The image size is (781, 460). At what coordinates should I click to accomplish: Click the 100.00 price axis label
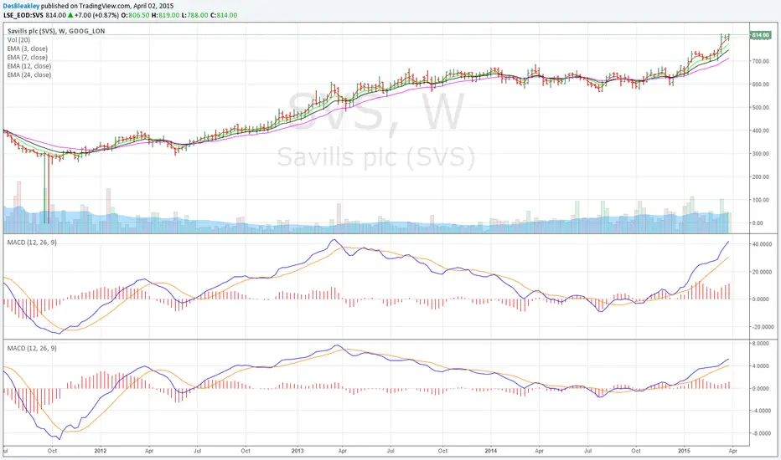click(760, 200)
